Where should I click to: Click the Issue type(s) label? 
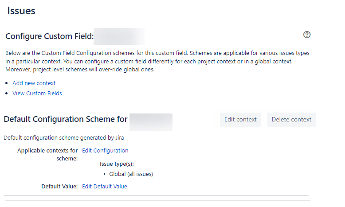(117, 164)
